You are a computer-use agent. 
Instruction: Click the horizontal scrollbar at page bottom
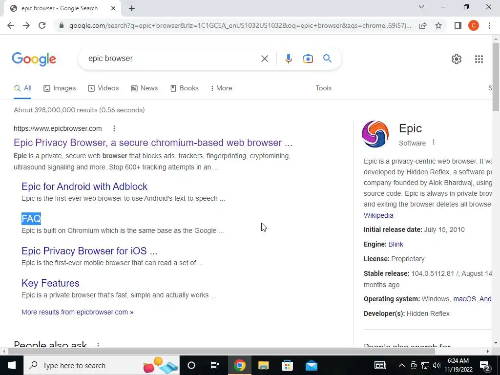coord(221,351)
